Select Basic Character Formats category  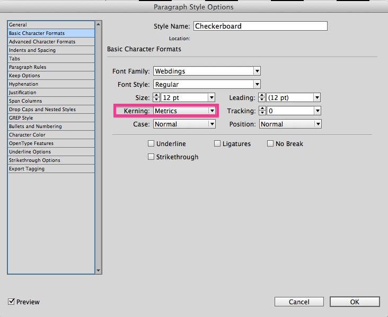(x=51, y=33)
